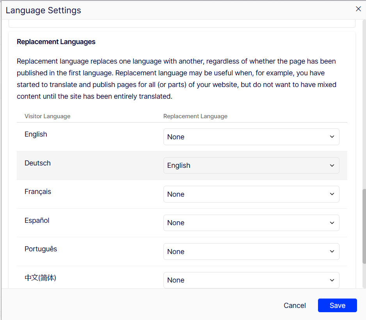Click the Replacement Language column header
This screenshot has width=366, height=320.
[x=195, y=116]
